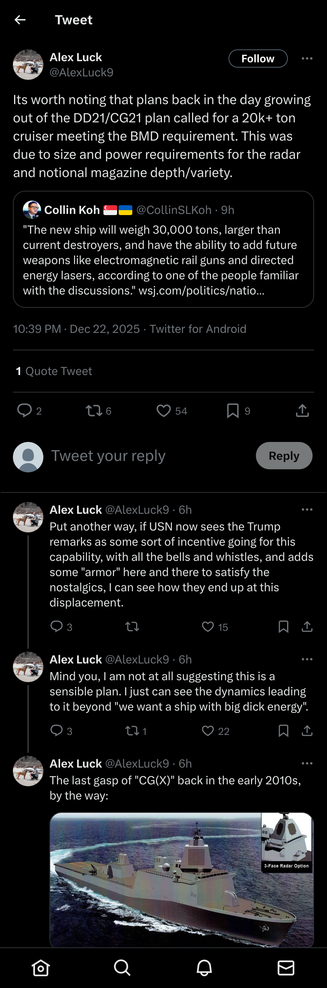The width and height of the screenshot is (327, 988).
Task: Open more options on the main tweet
Action: pyautogui.click(x=307, y=59)
